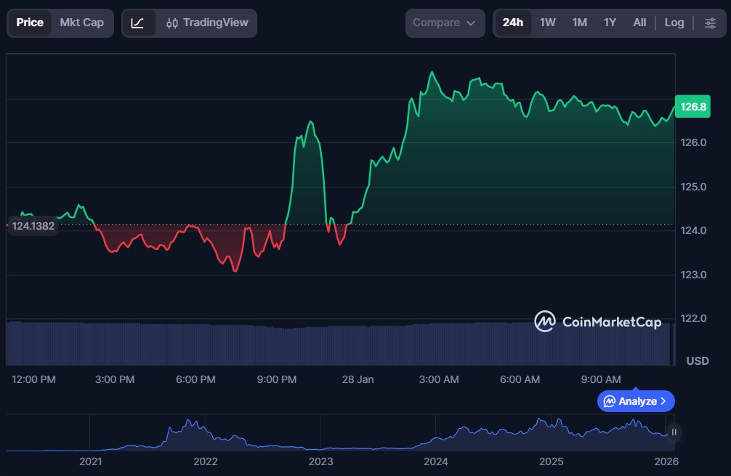Click the green 126.8 current price tag
731x476 pixels.
(x=693, y=107)
